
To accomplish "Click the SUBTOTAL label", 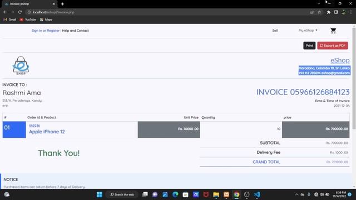I will click(270, 143).
